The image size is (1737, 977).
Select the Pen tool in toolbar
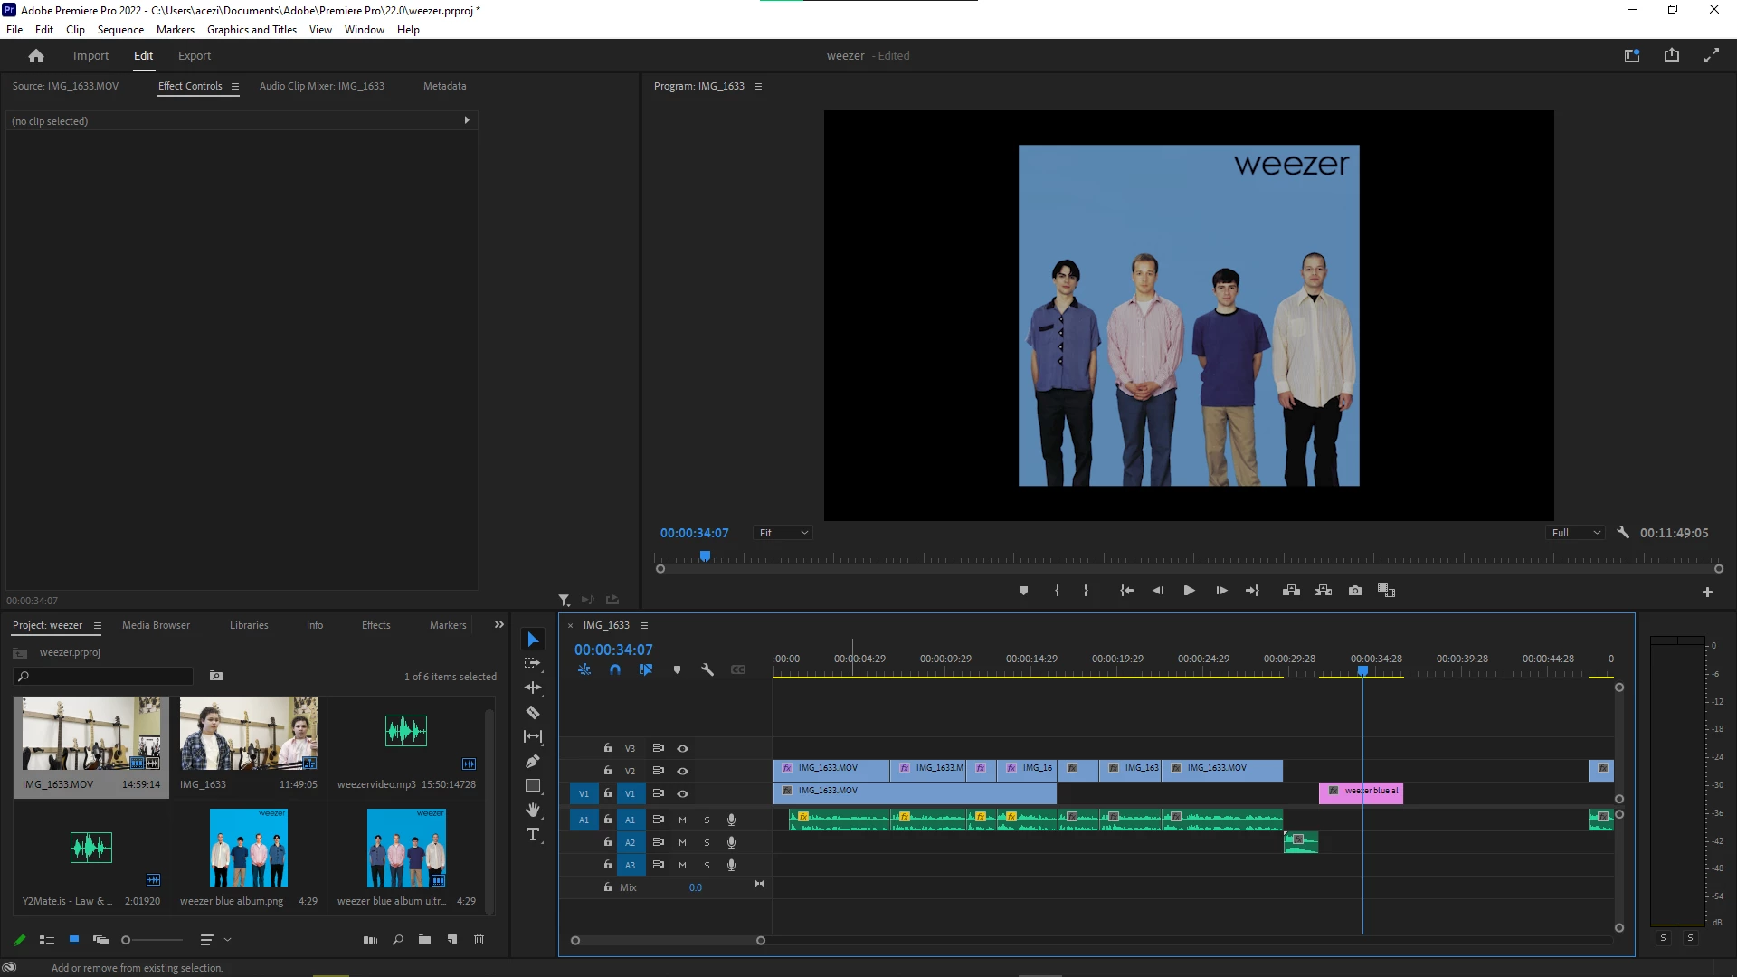(533, 761)
